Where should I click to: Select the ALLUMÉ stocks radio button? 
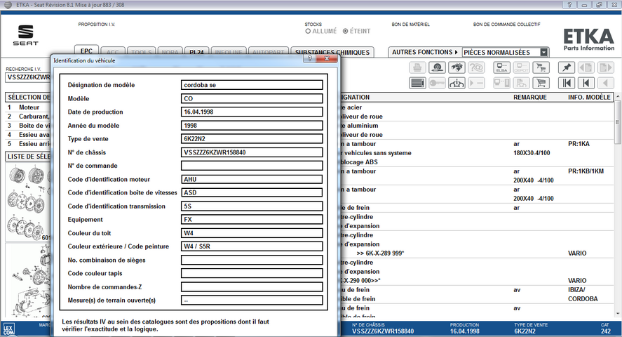point(308,31)
